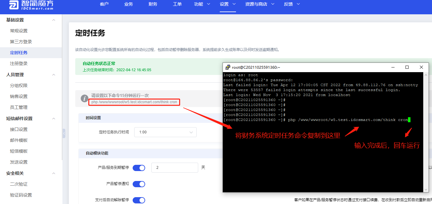
Task: Click the suspension days input field
Action: (x=174, y=168)
